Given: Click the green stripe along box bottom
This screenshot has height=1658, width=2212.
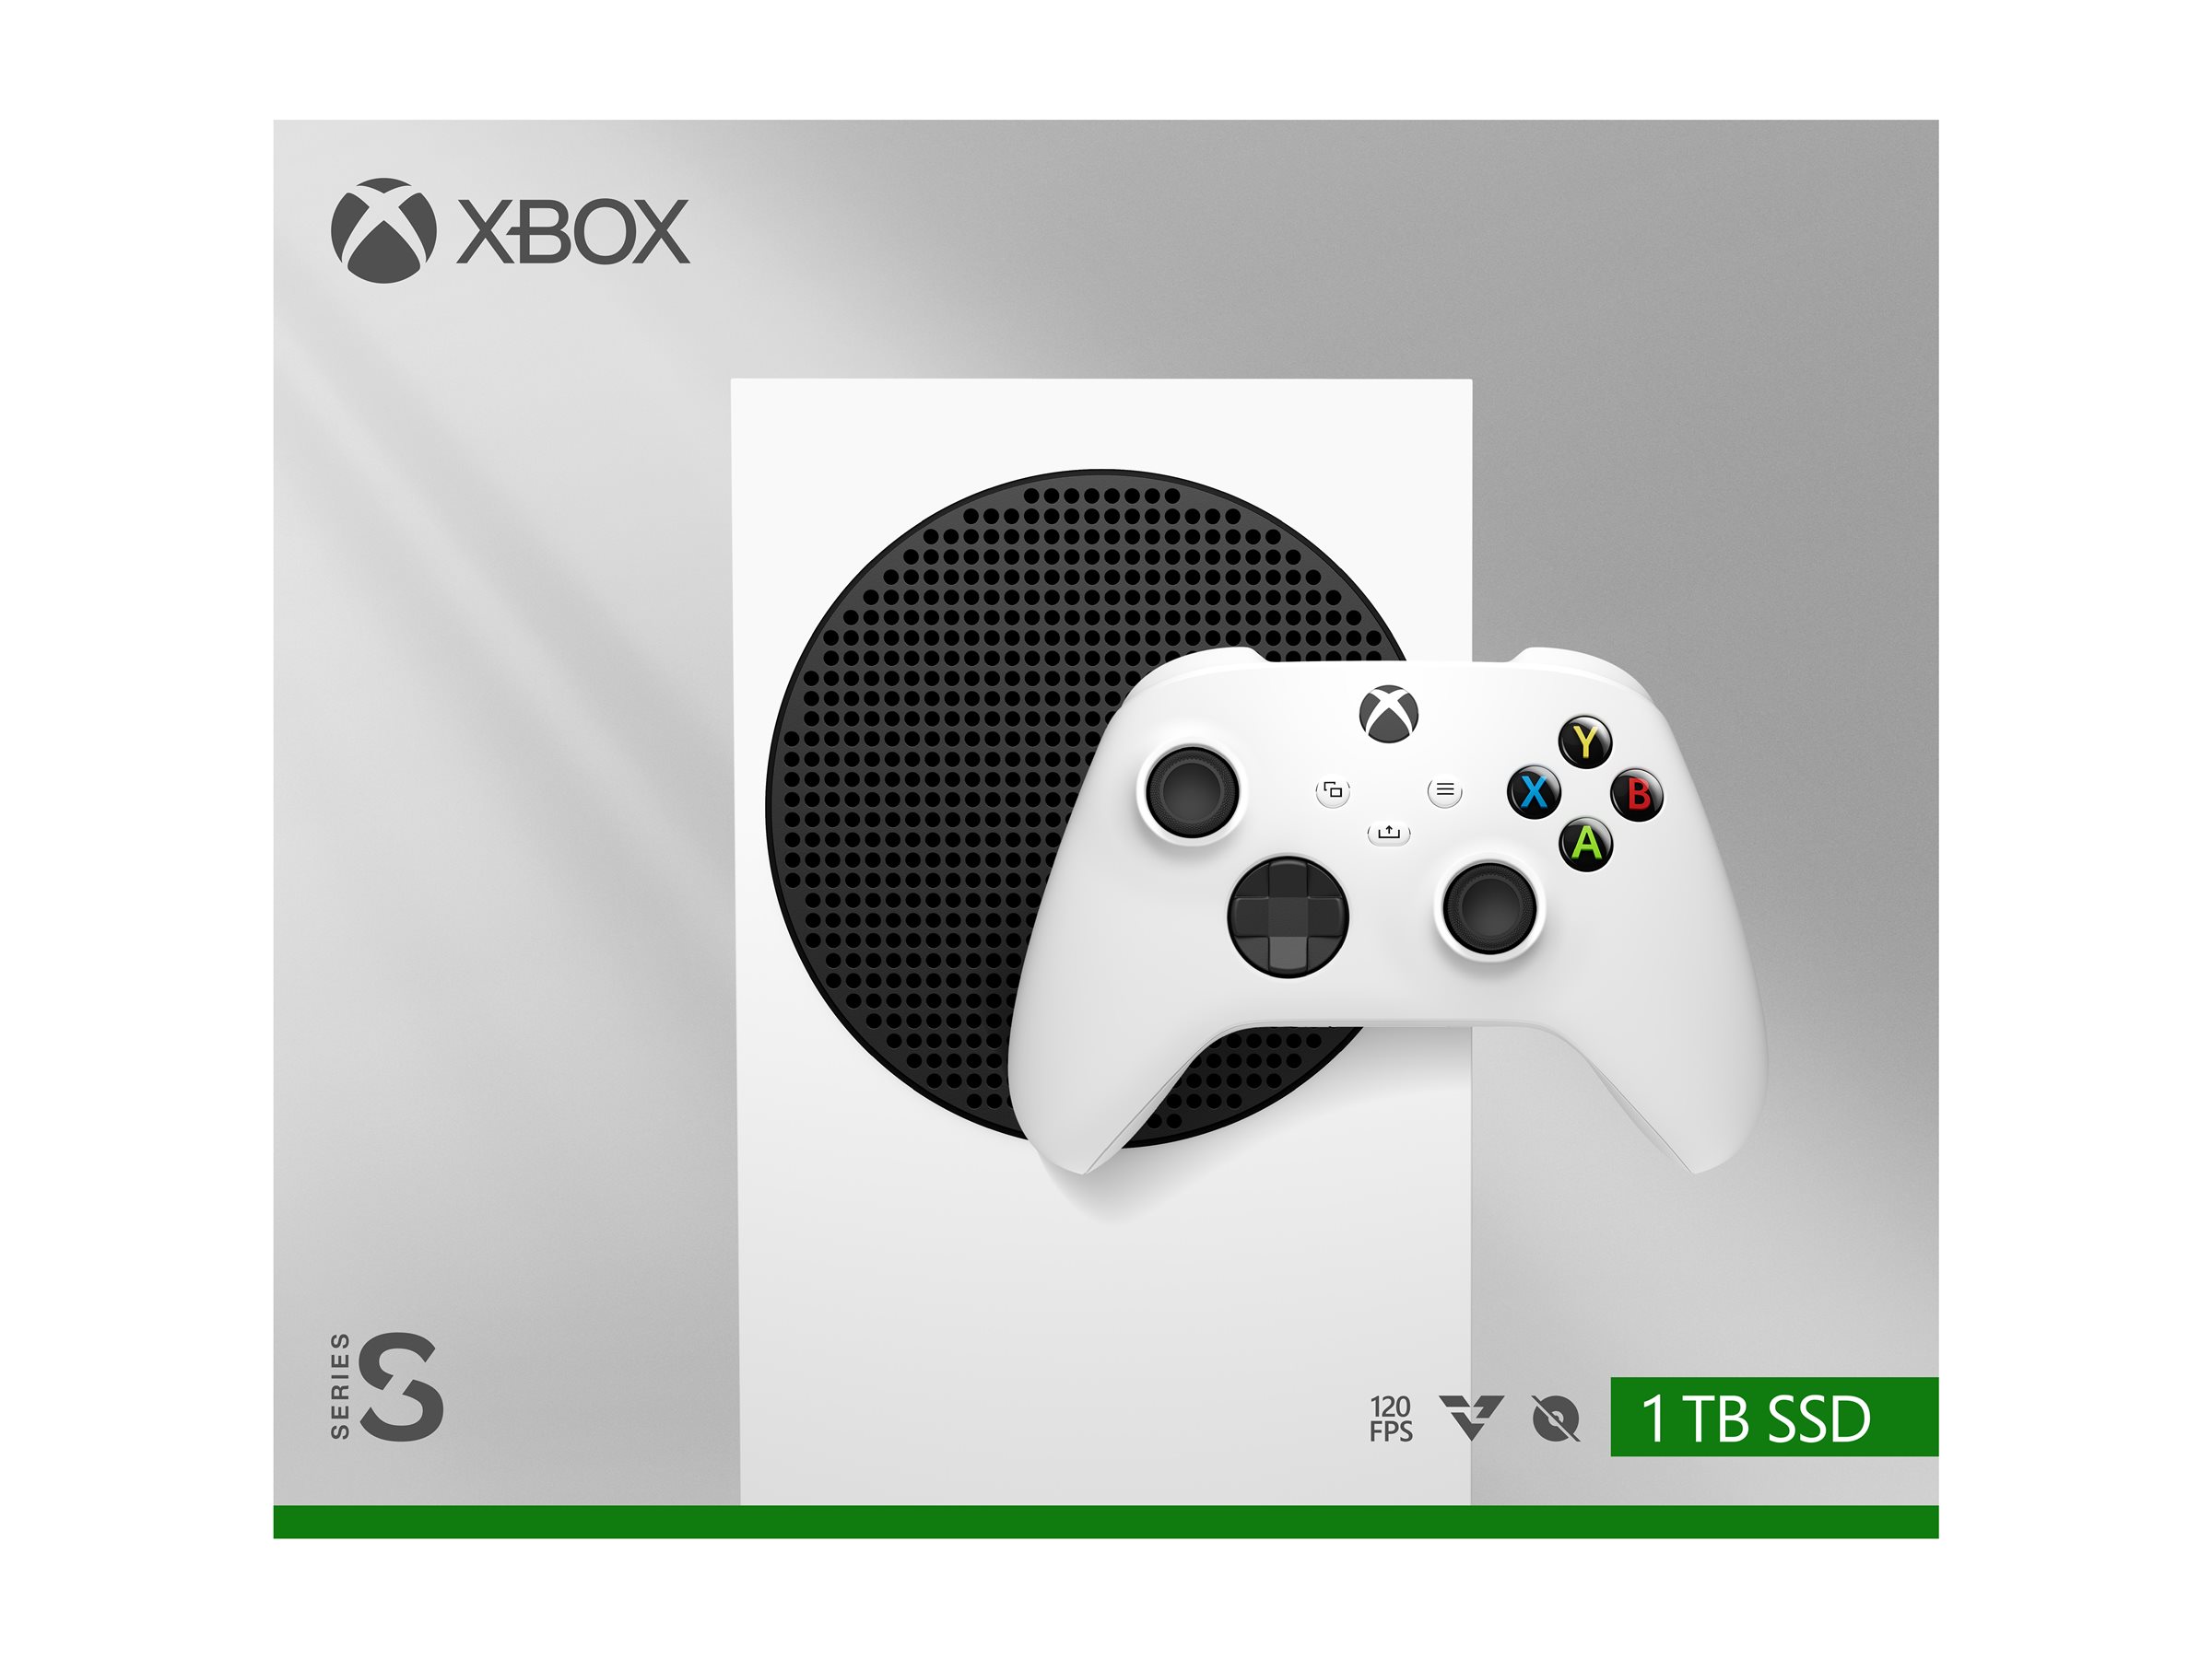Looking at the screenshot, I should 1106,1521.
